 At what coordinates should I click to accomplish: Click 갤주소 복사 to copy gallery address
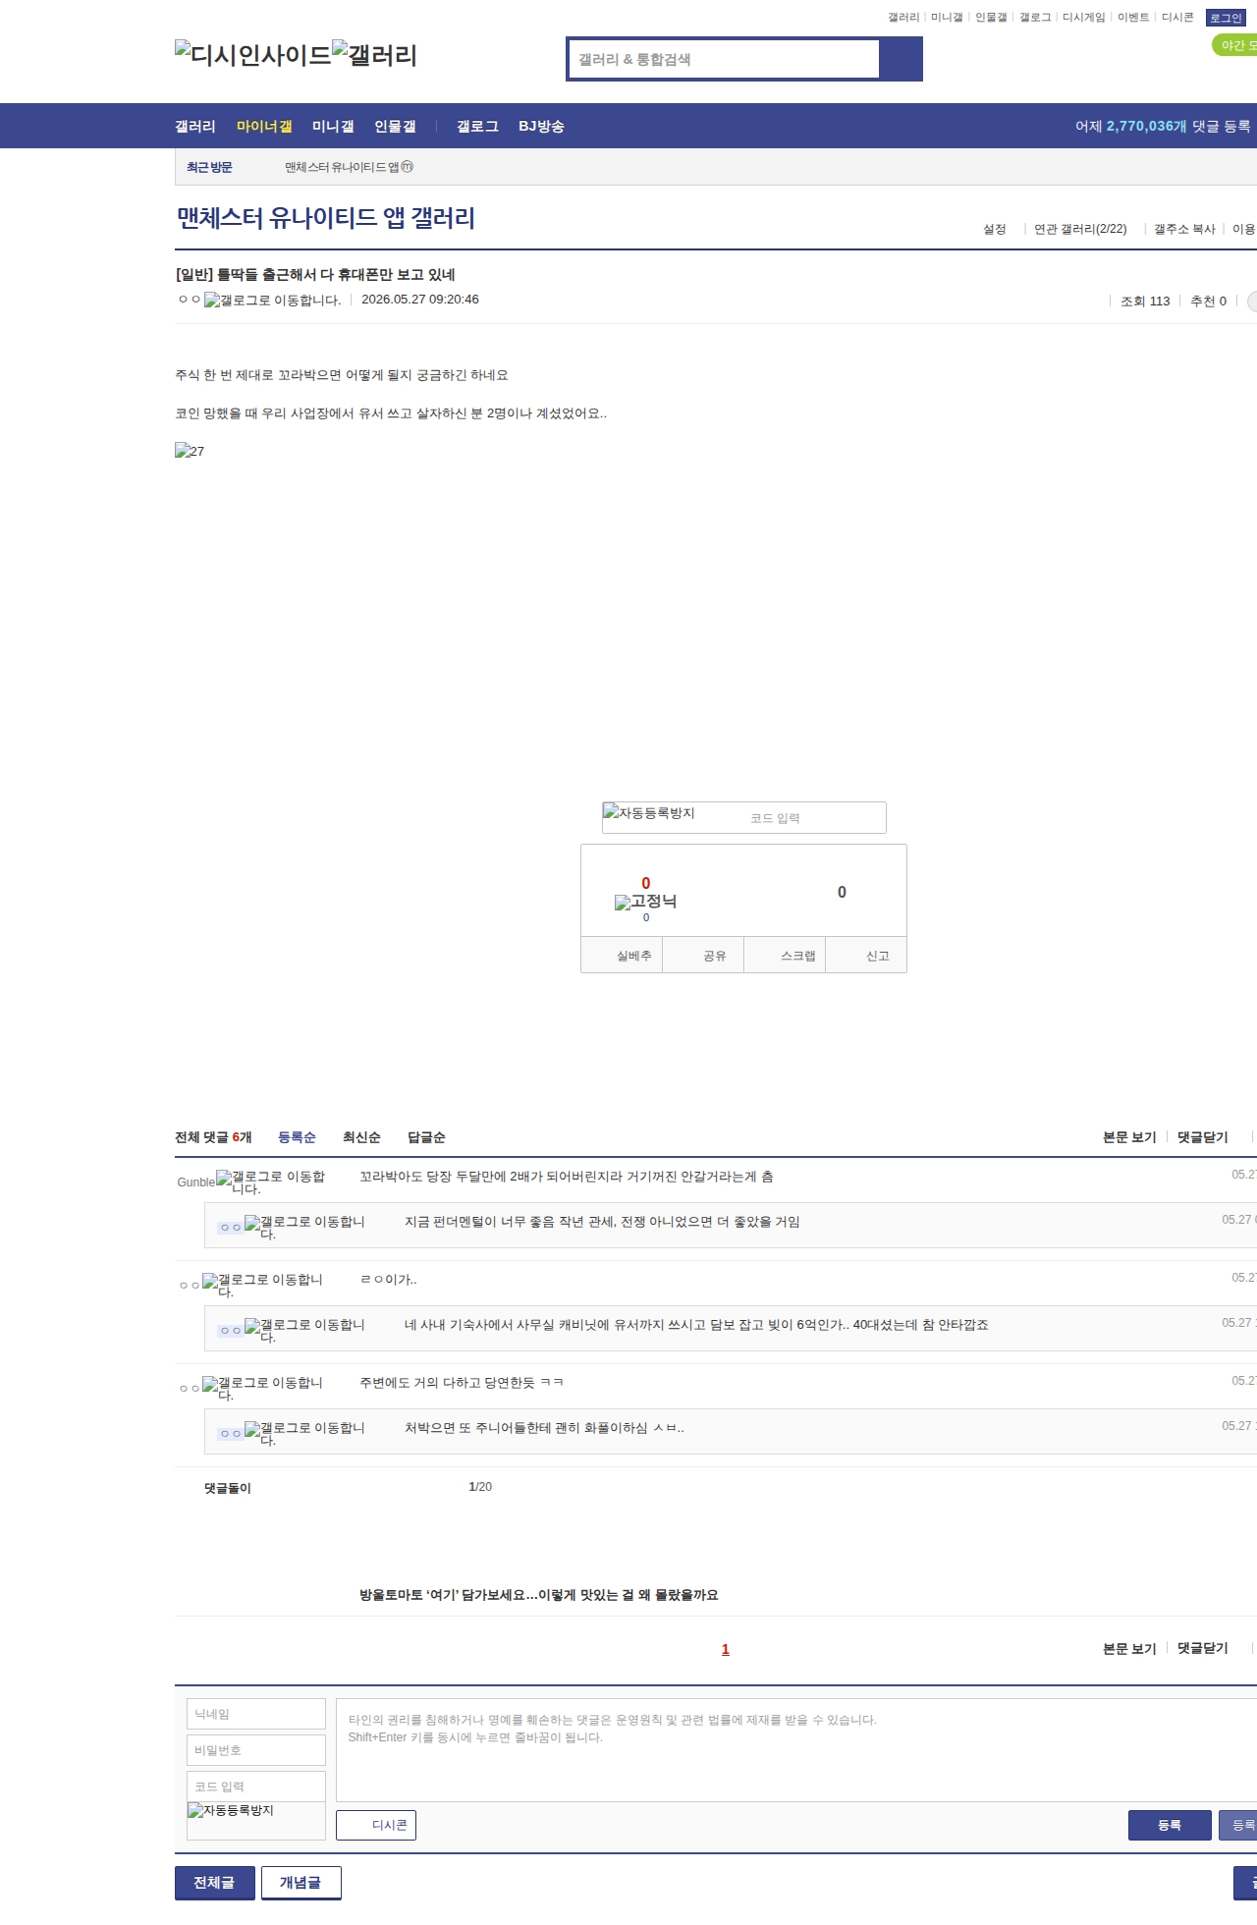[x=1184, y=229]
